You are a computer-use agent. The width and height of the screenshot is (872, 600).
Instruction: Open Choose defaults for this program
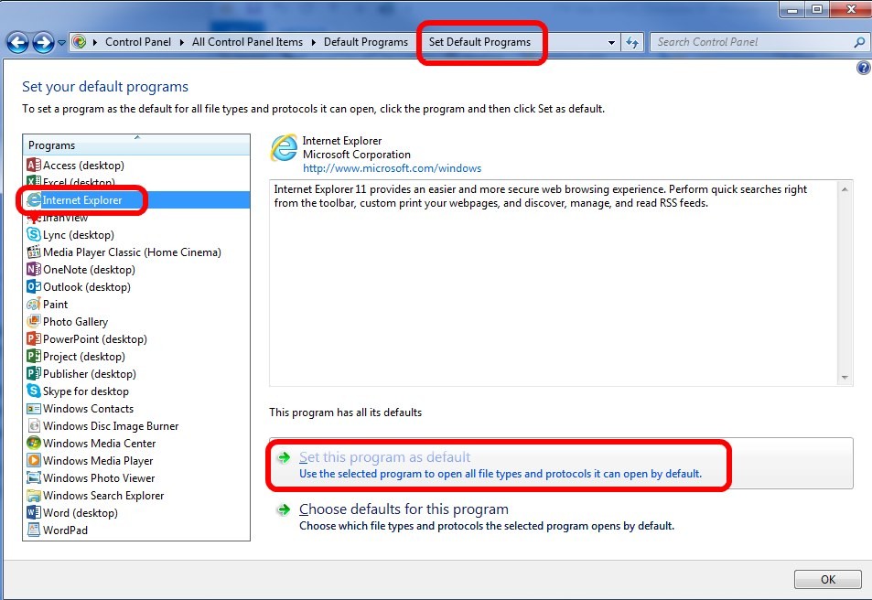(x=403, y=509)
